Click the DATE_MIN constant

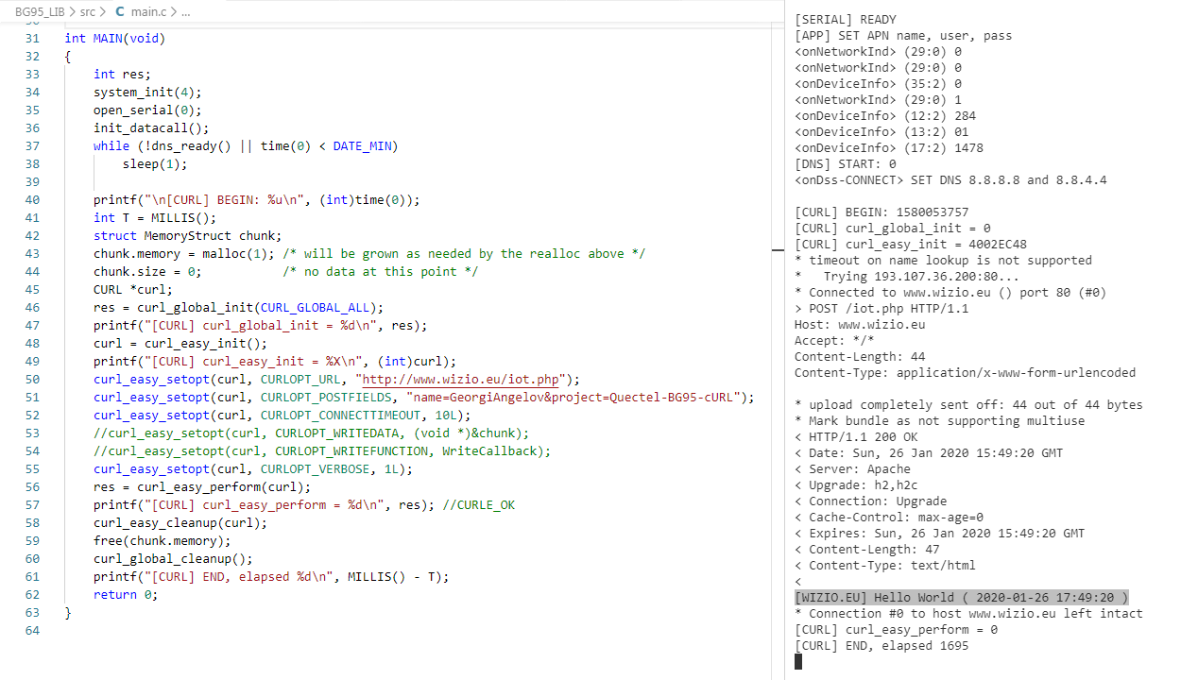[x=362, y=146]
